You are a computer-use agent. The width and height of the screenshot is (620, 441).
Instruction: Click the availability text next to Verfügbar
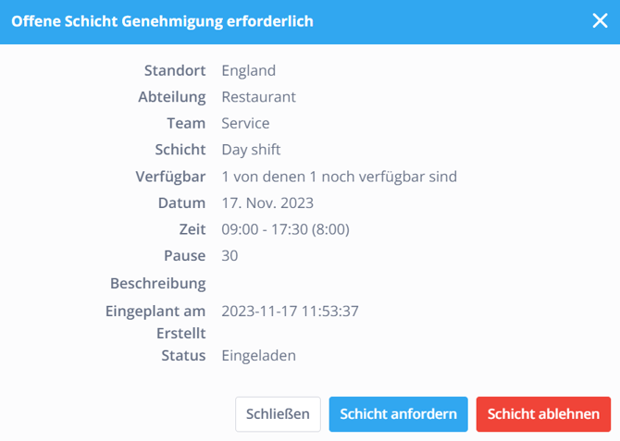point(339,177)
